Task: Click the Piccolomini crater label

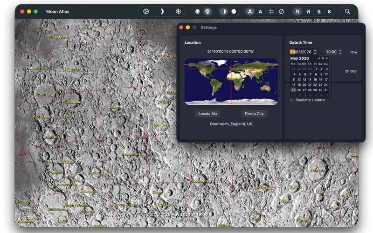Action: point(200,181)
